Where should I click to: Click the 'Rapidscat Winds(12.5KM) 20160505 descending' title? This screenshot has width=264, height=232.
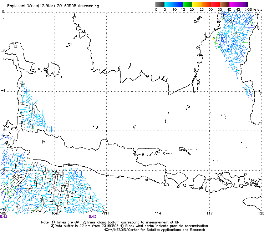coord(53,6)
